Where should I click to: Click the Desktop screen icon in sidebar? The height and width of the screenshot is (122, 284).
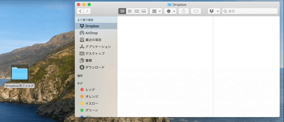point(82,54)
